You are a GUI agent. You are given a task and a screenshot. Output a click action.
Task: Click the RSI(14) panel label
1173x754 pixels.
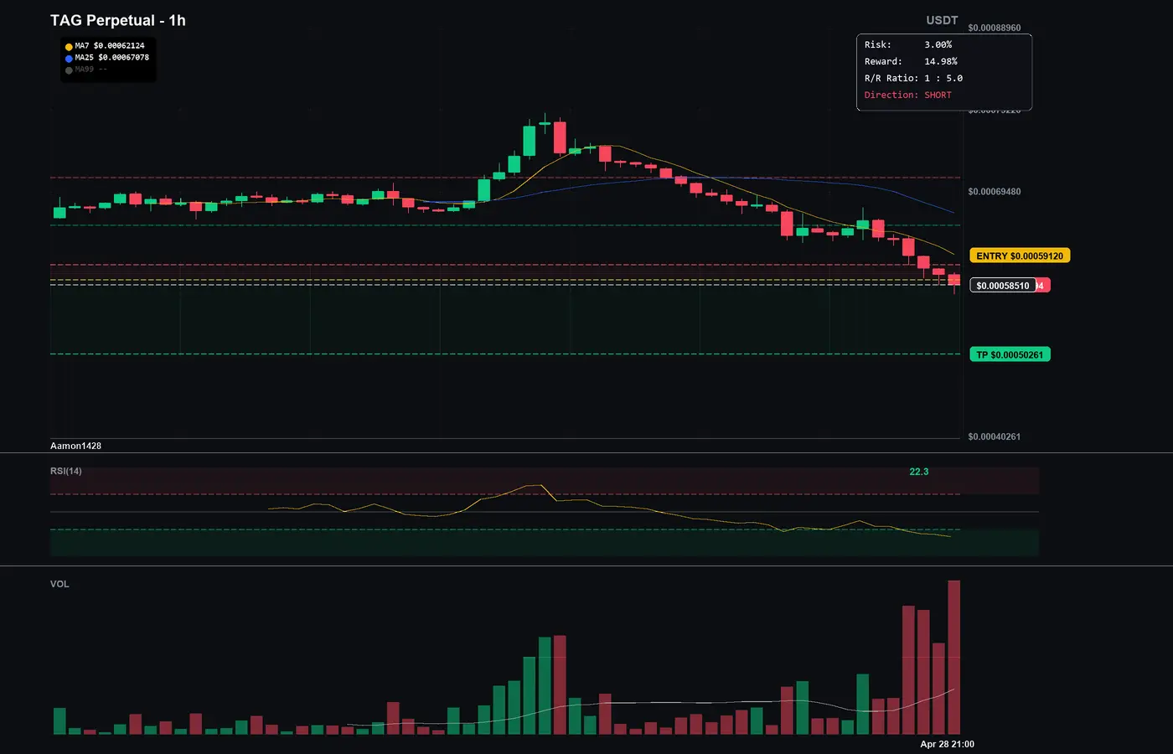(x=66, y=471)
